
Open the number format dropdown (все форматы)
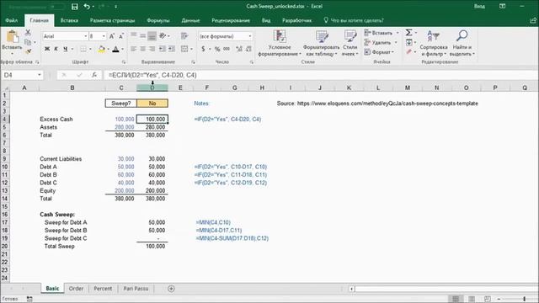[x=250, y=36]
